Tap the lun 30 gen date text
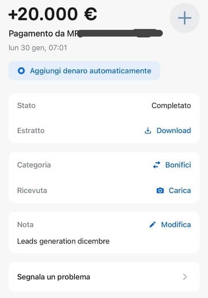The height and width of the screenshot is (298, 208). [x=37, y=48]
